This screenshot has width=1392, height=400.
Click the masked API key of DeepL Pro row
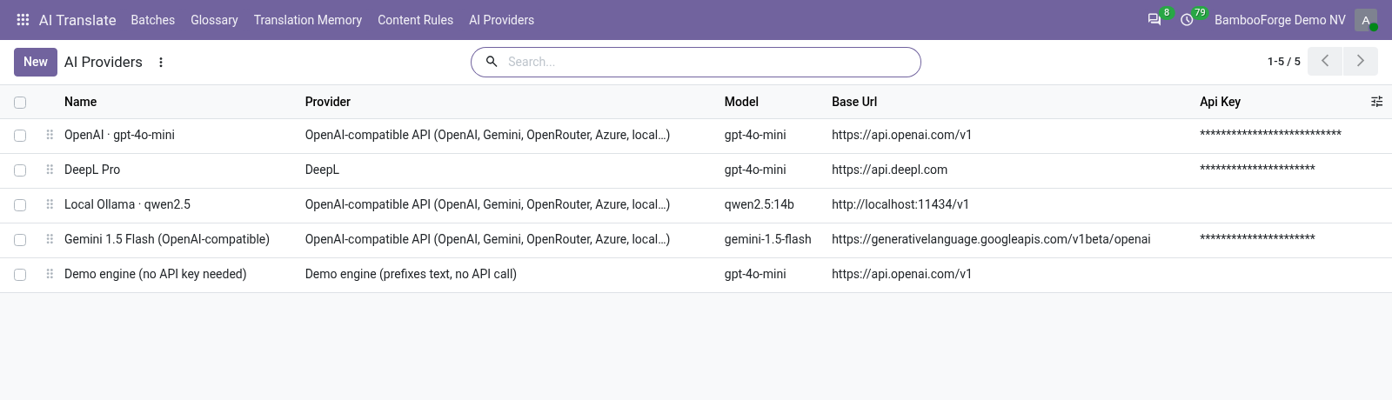(1257, 169)
